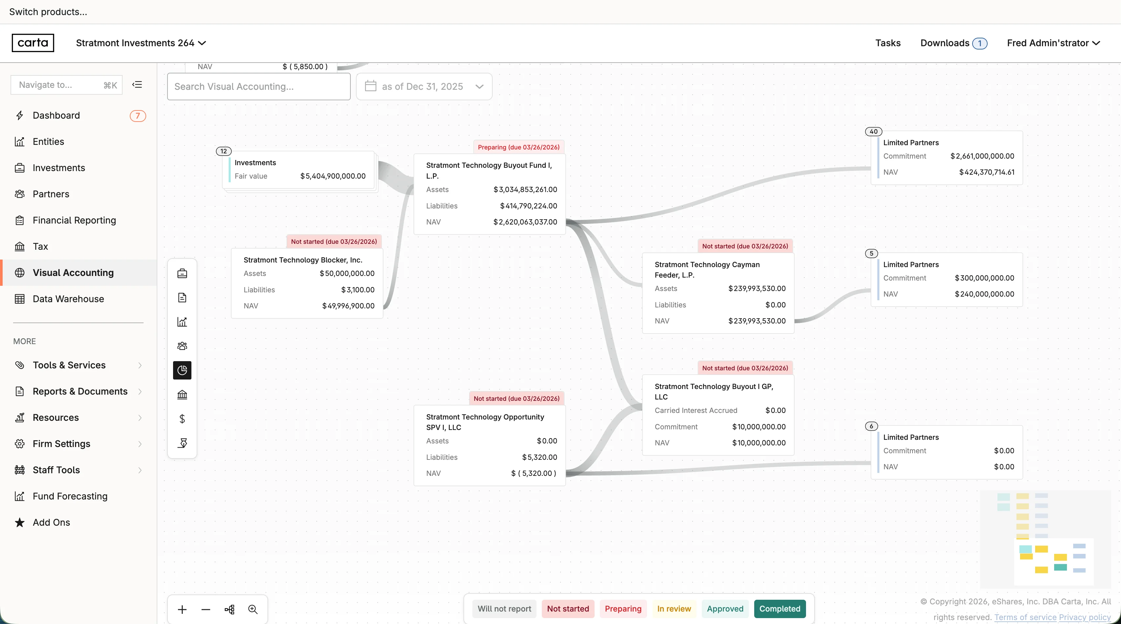1121x624 pixels.
Task: Open the Terms of service link
Action: click(x=1025, y=617)
